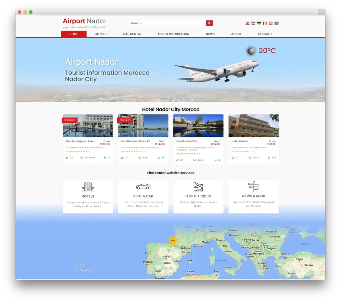
Task: Click the € 70.00 price
Action: [x=271, y=144]
